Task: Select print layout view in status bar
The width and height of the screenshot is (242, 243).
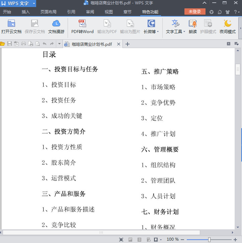Action: pyautogui.click(x=130, y=240)
